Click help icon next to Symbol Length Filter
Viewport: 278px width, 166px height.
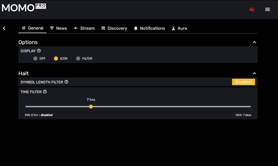(x=66, y=82)
